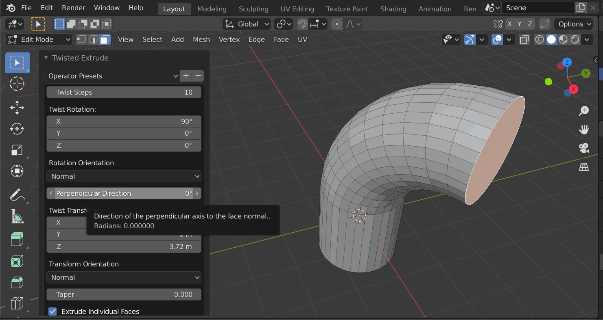Image resolution: width=603 pixels, height=320 pixels.
Task: Open the Operator Presets dropdown
Action: pyautogui.click(x=111, y=76)
